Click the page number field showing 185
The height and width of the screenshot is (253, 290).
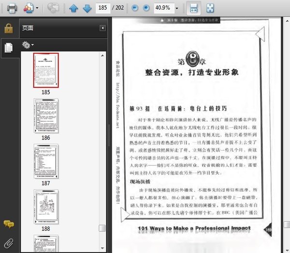[x=102, y=8]
